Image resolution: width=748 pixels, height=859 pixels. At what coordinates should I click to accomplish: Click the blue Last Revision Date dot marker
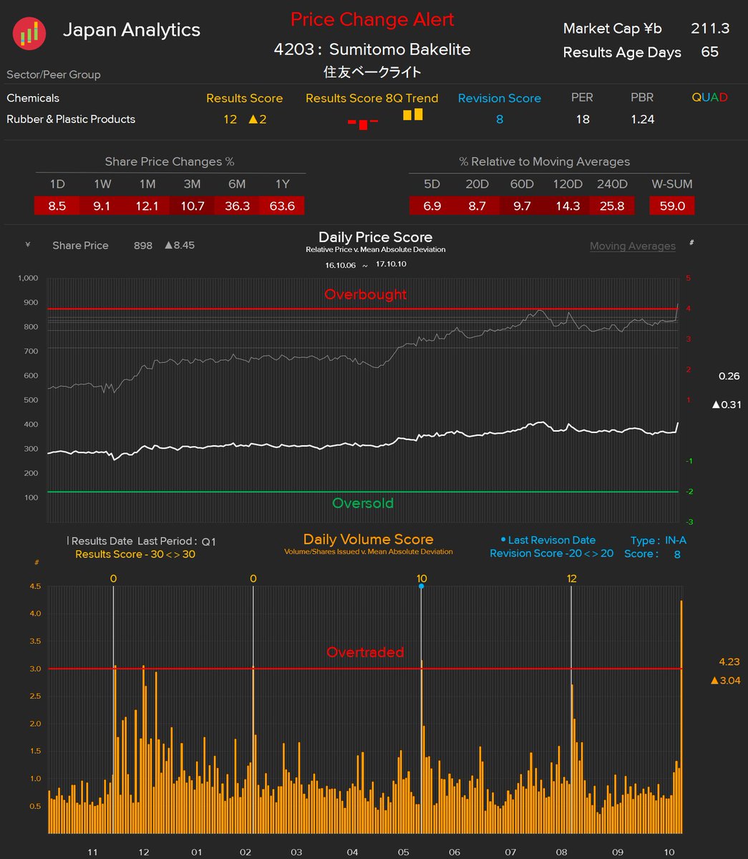coord(421,586)
